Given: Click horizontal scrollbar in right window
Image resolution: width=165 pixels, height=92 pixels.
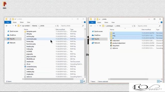Looking at the screenshot, I should pyautogui.click(x=129, y=79).
